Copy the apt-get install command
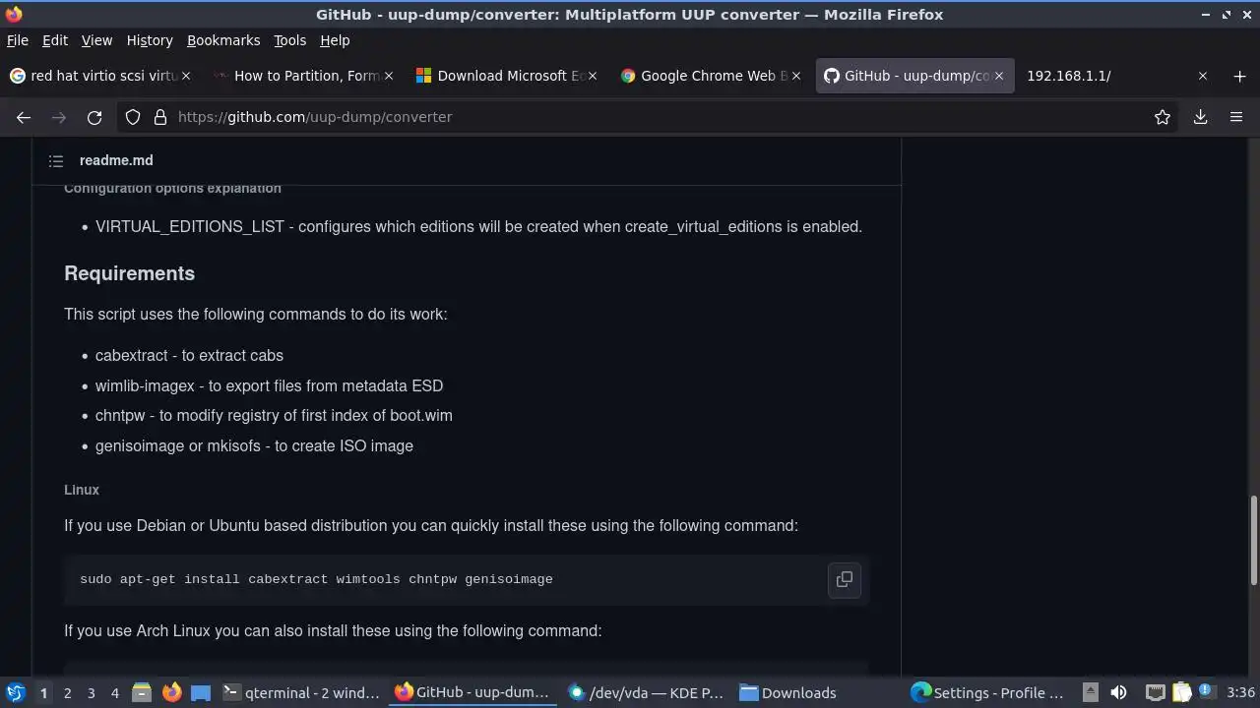The image size is (1260, 708). 845,579
